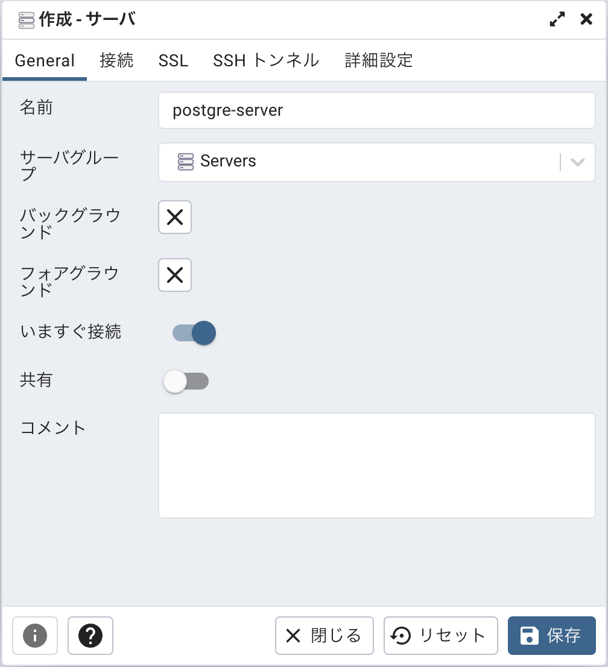Expand the server group chevron arrow
Viewport: 608px width, 667px height.
(x=577, y=162)
